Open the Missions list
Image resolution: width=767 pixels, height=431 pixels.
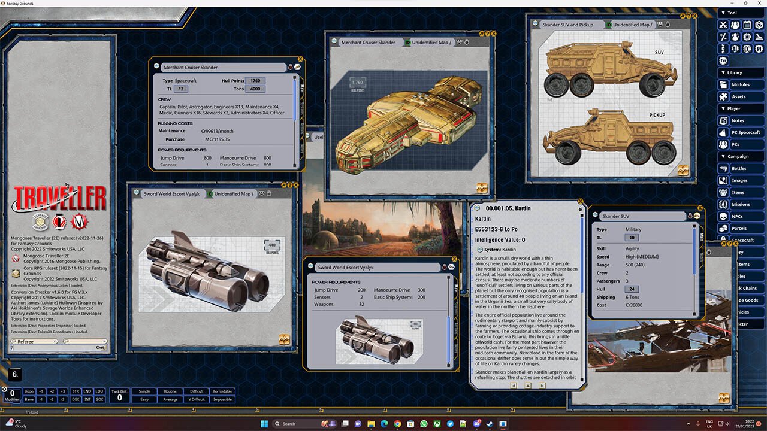pyautogui.click(x=740, y=204)
